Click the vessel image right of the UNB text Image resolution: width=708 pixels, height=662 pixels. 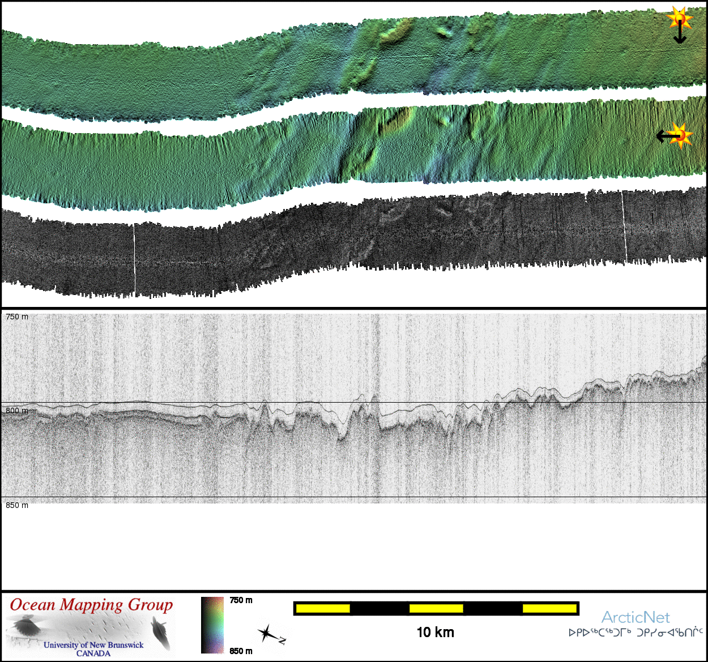161,633
